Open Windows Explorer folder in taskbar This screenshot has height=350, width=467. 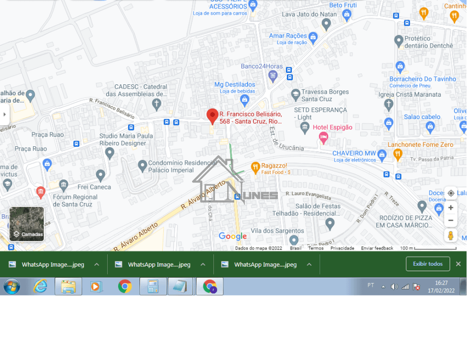tap(68, 287)
